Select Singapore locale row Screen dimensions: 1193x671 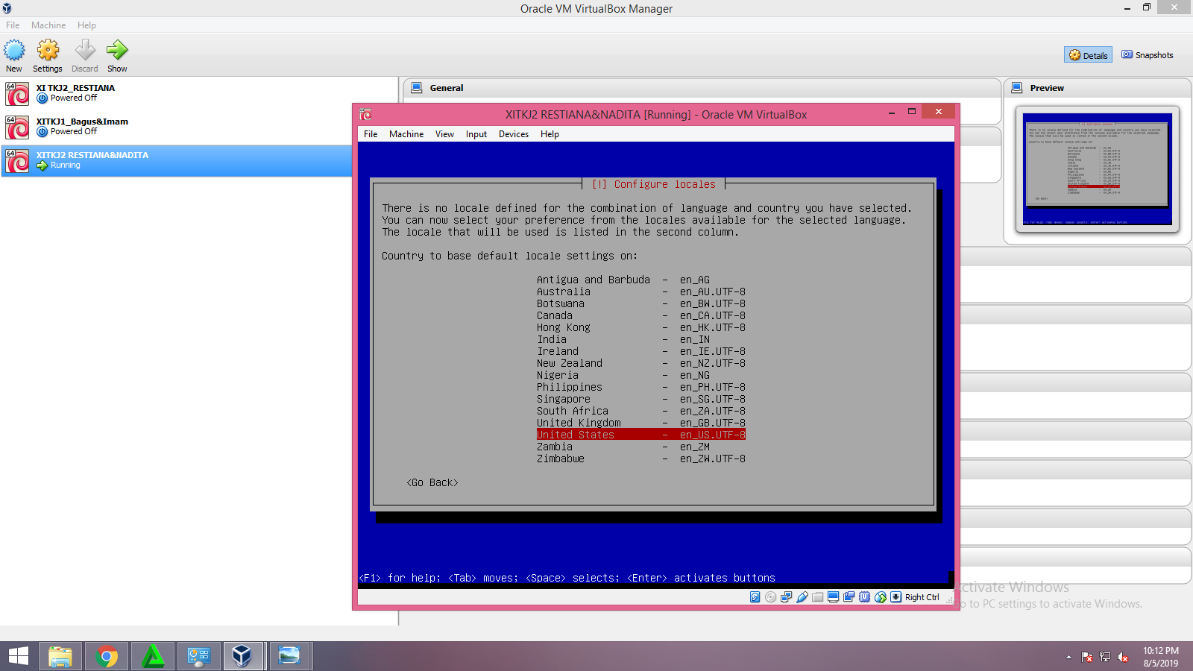click(x=641, y=399)
